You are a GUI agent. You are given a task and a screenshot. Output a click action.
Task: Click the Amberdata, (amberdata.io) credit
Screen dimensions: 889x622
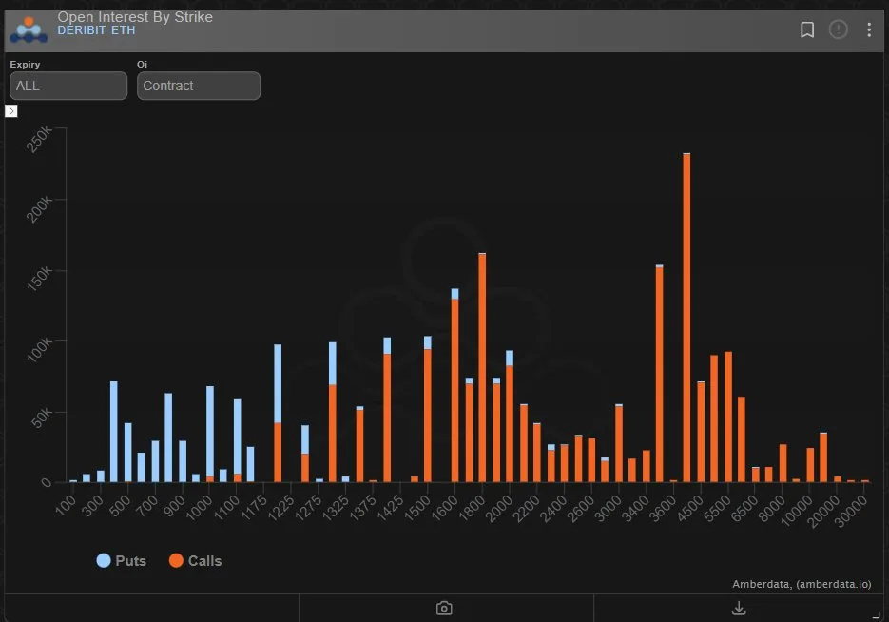tap(802, 584)
